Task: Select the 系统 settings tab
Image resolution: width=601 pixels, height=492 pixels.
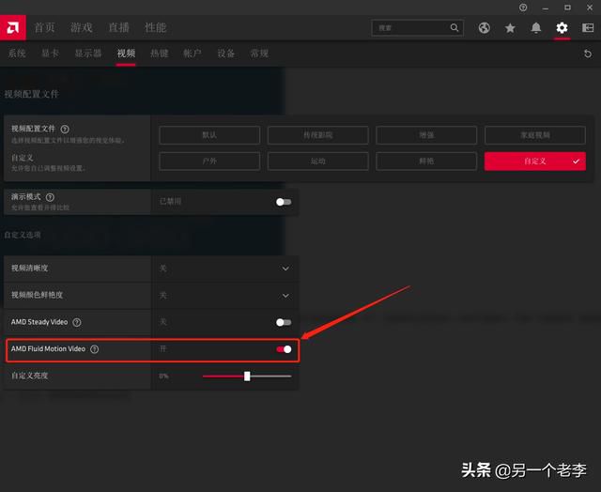Action: 17,54
